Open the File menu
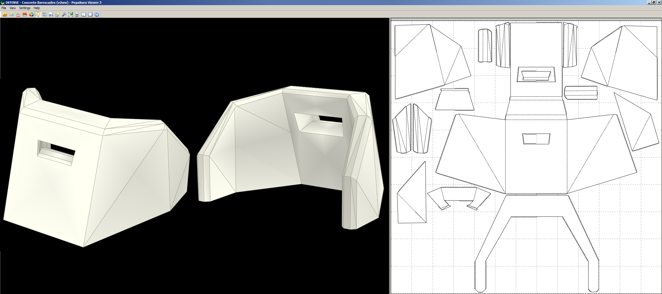Screen dimensions: 662x294 click(4, 8)
